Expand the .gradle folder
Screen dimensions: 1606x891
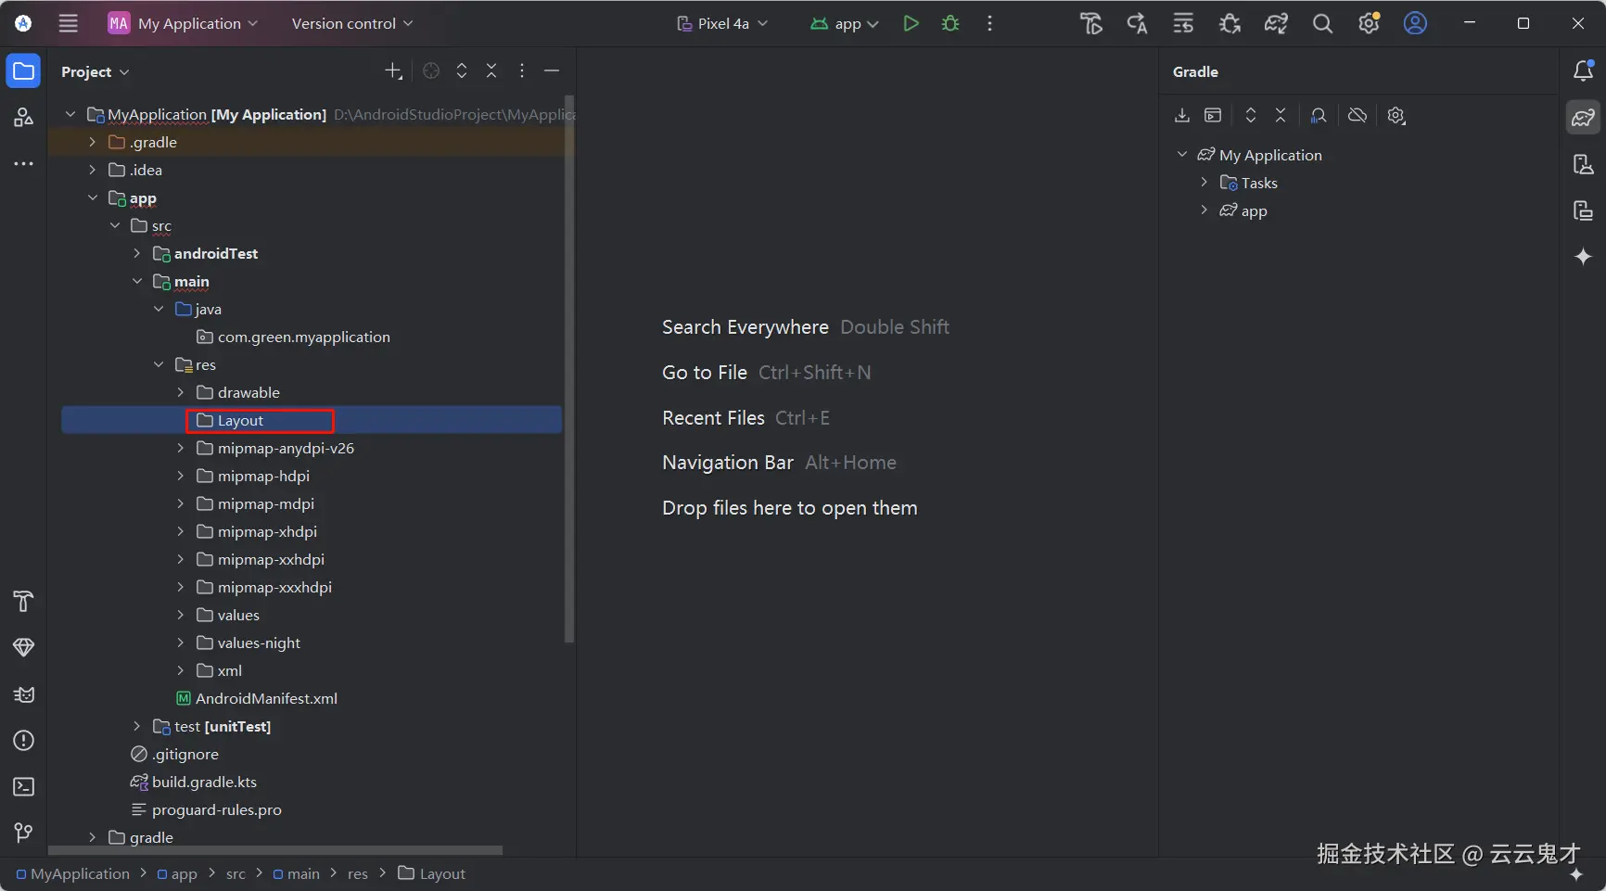(92, 142)
